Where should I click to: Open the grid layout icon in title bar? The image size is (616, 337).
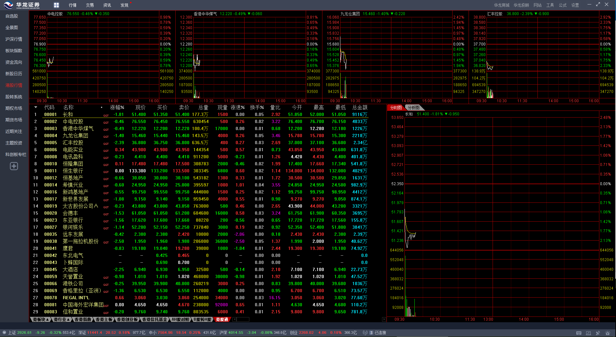[56, 5]
